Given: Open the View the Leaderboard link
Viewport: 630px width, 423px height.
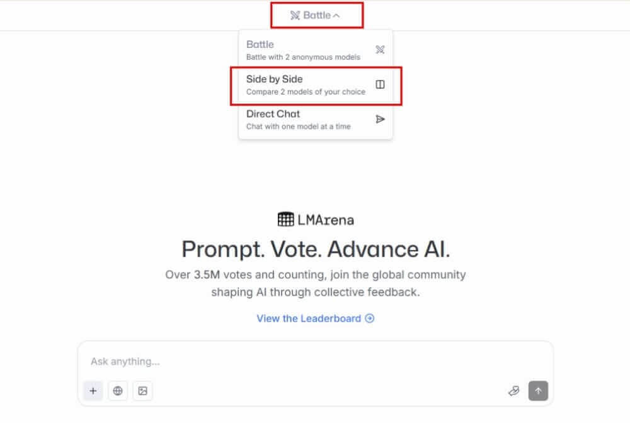Looking at the screenshot, I should coord(315,319).
